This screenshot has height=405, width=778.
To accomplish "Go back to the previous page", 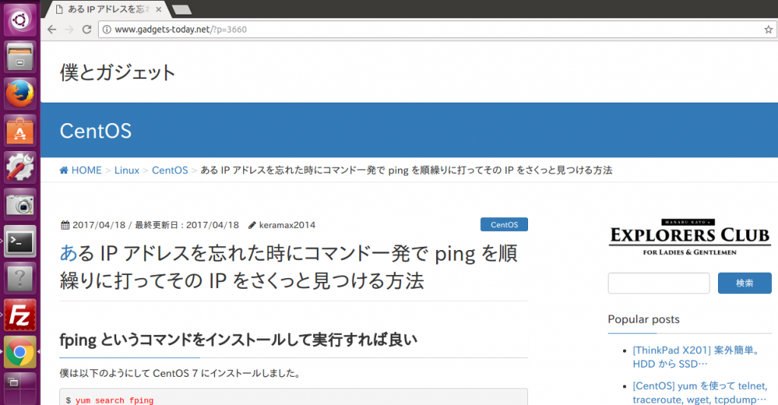I will coord(52,30).
